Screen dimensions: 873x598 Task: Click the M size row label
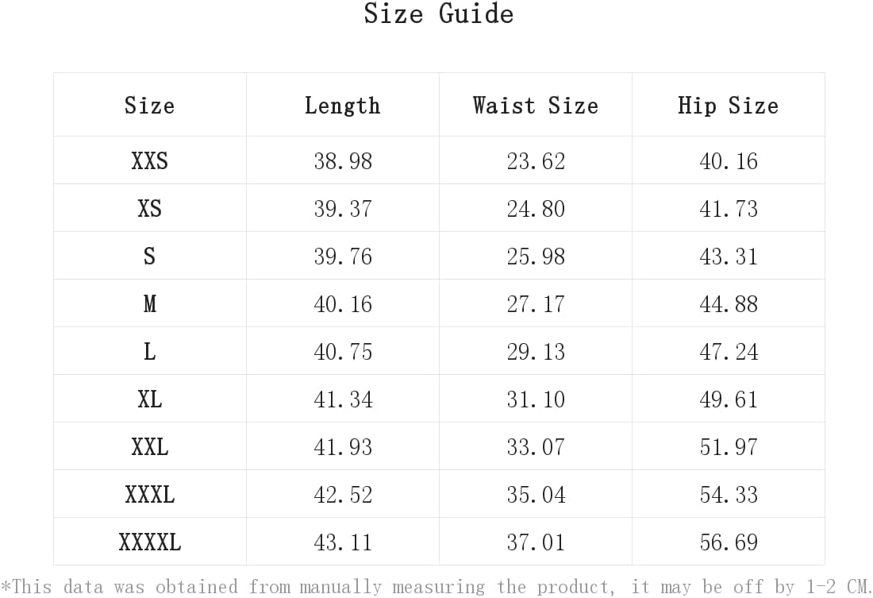[x=149, y=303]
